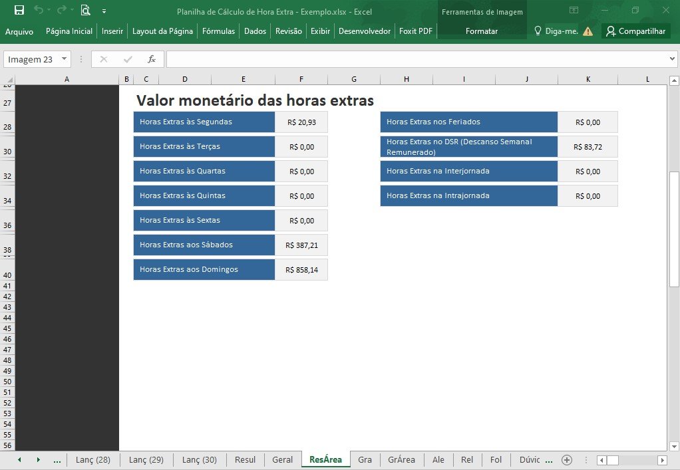Click the Name Box showing Imagem 23

pyautogui.click(x=31, y=59)
